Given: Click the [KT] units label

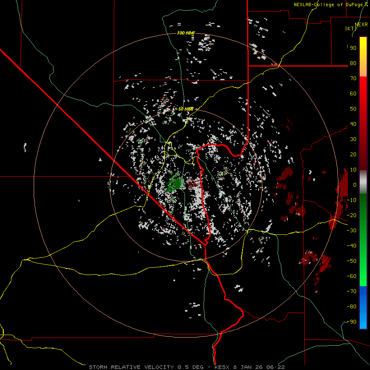Looking at the screenshot, I should (x=351, y=28).
